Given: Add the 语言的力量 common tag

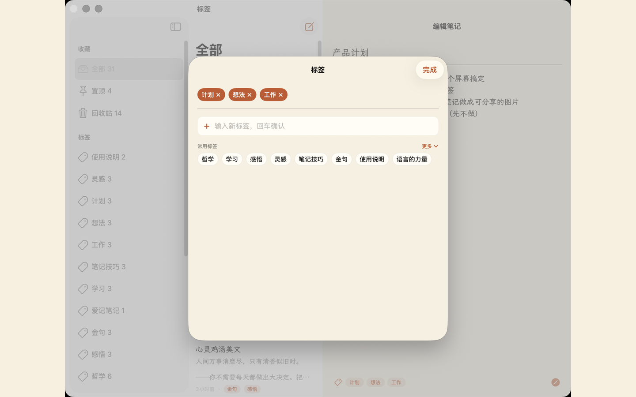Looking at the screenshot, I should pyautogui.click(x=412, y=159).
